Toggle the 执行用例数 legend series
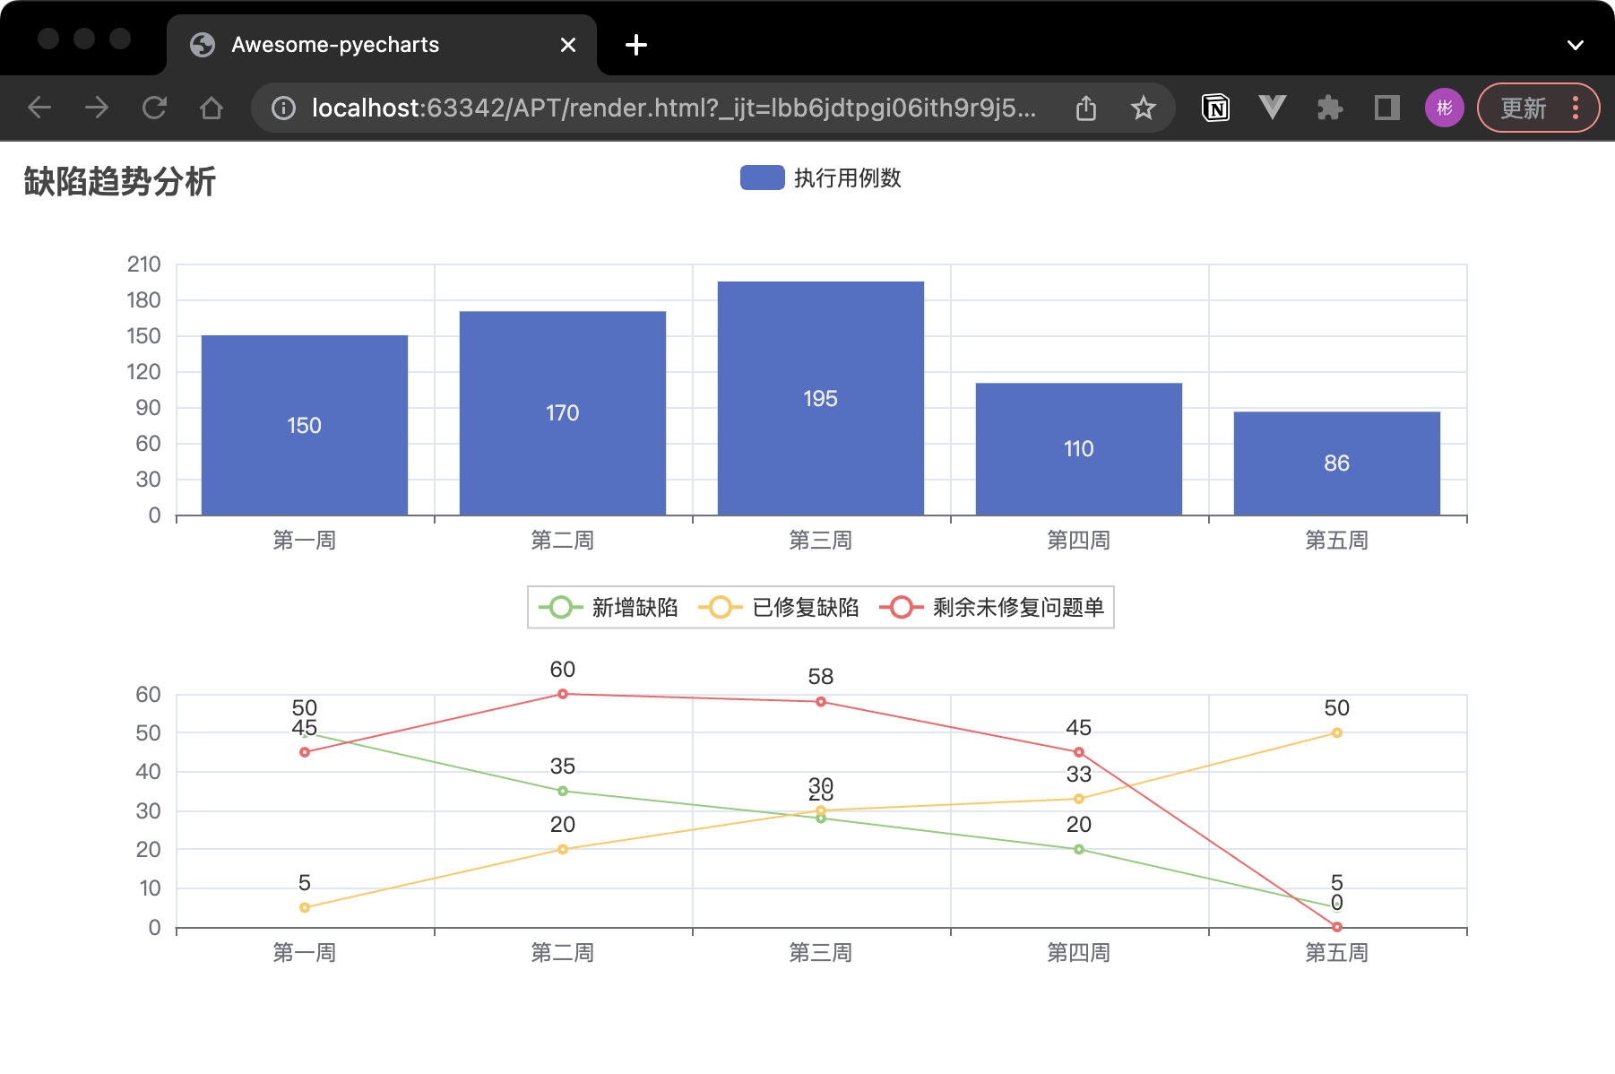Viewport: 1615px width, 1074px height. [x=821, y=178]
